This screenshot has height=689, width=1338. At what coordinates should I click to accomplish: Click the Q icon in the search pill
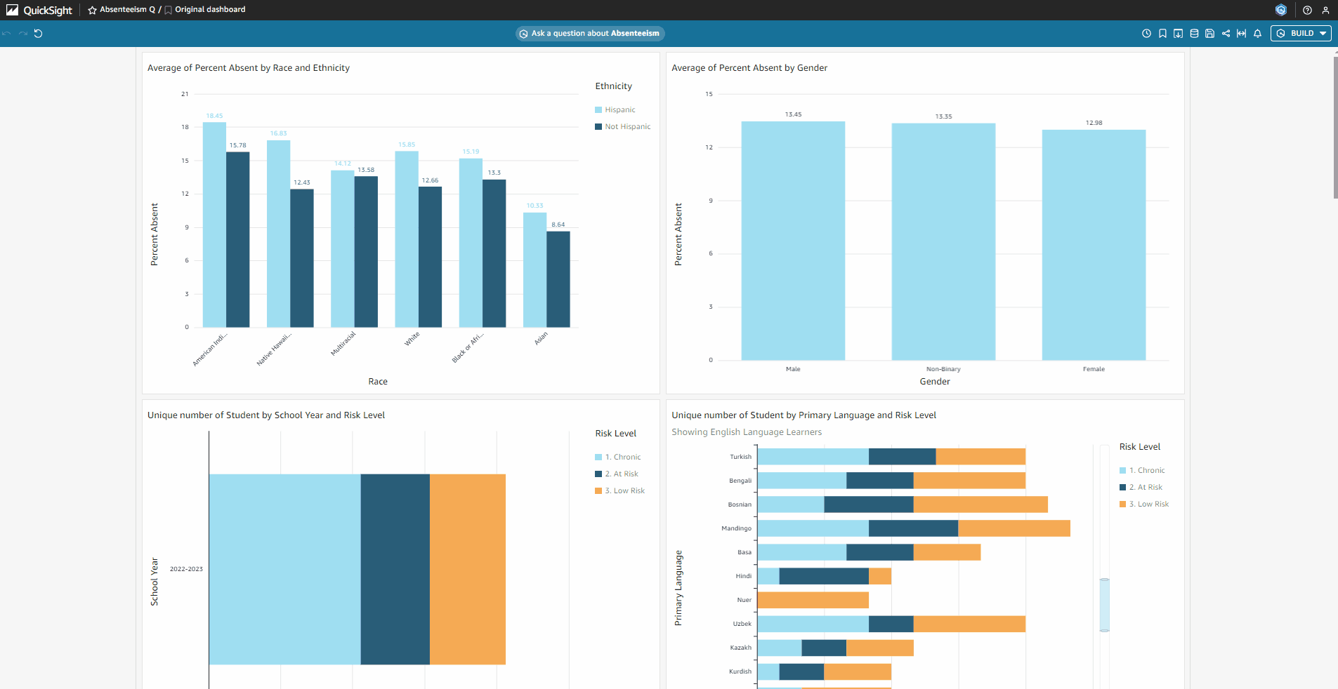pyautogui.click(x=523, y=34)
